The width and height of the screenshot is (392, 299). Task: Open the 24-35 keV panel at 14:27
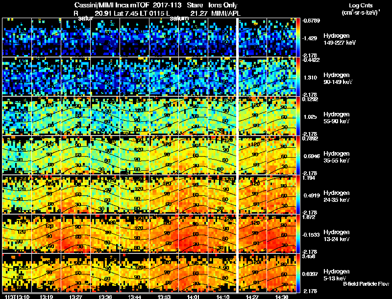pyautogui.click(x=253, y=194)
